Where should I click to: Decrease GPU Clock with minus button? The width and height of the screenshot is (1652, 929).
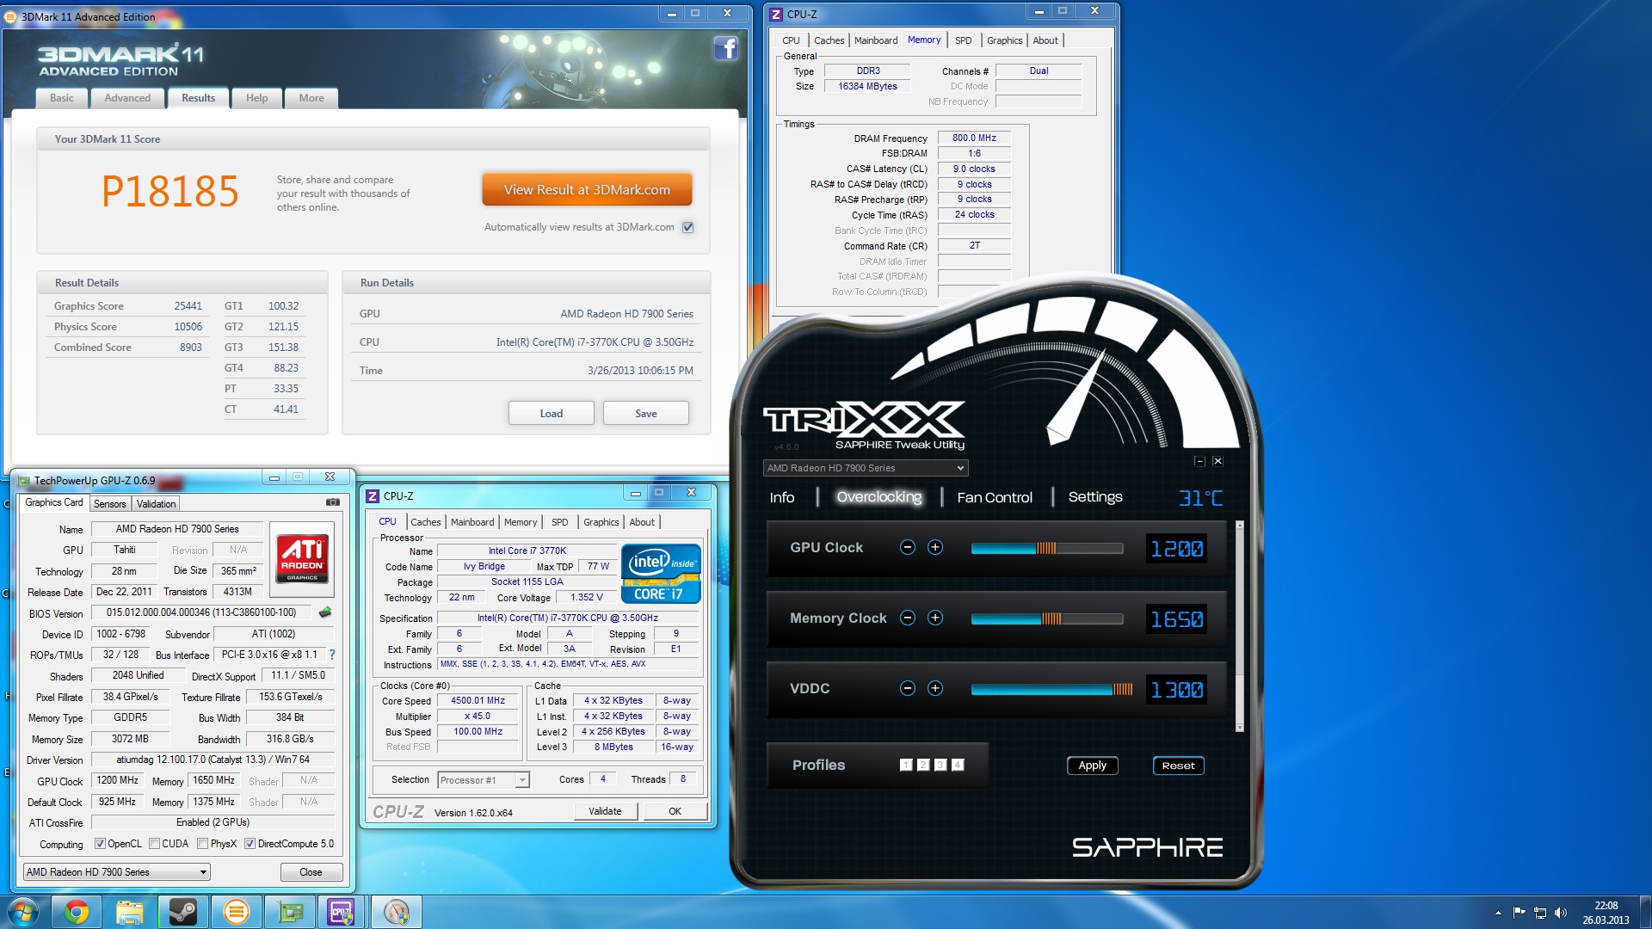coord(907,548)
